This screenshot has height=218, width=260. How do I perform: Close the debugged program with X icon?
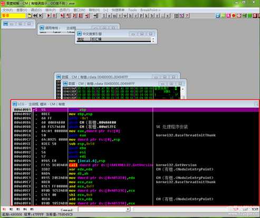click(41, 15)
